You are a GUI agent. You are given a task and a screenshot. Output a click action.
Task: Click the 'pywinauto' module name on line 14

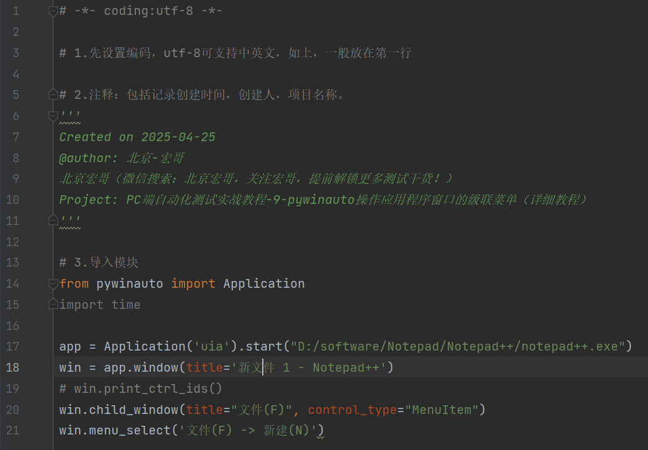click(129, 283)
